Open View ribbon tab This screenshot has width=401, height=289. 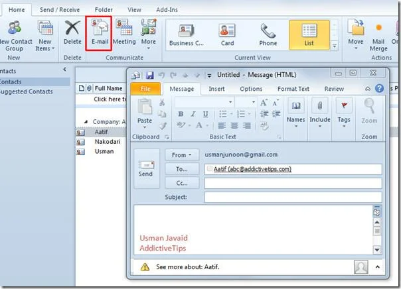click(134, 10)
